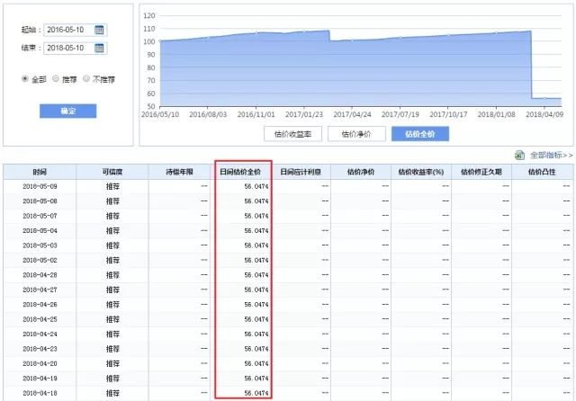Image resolution: width=576 pixels, height=401 pixels.
Task: Select the 2018-04-25 date cell
Action: point(40,319)
